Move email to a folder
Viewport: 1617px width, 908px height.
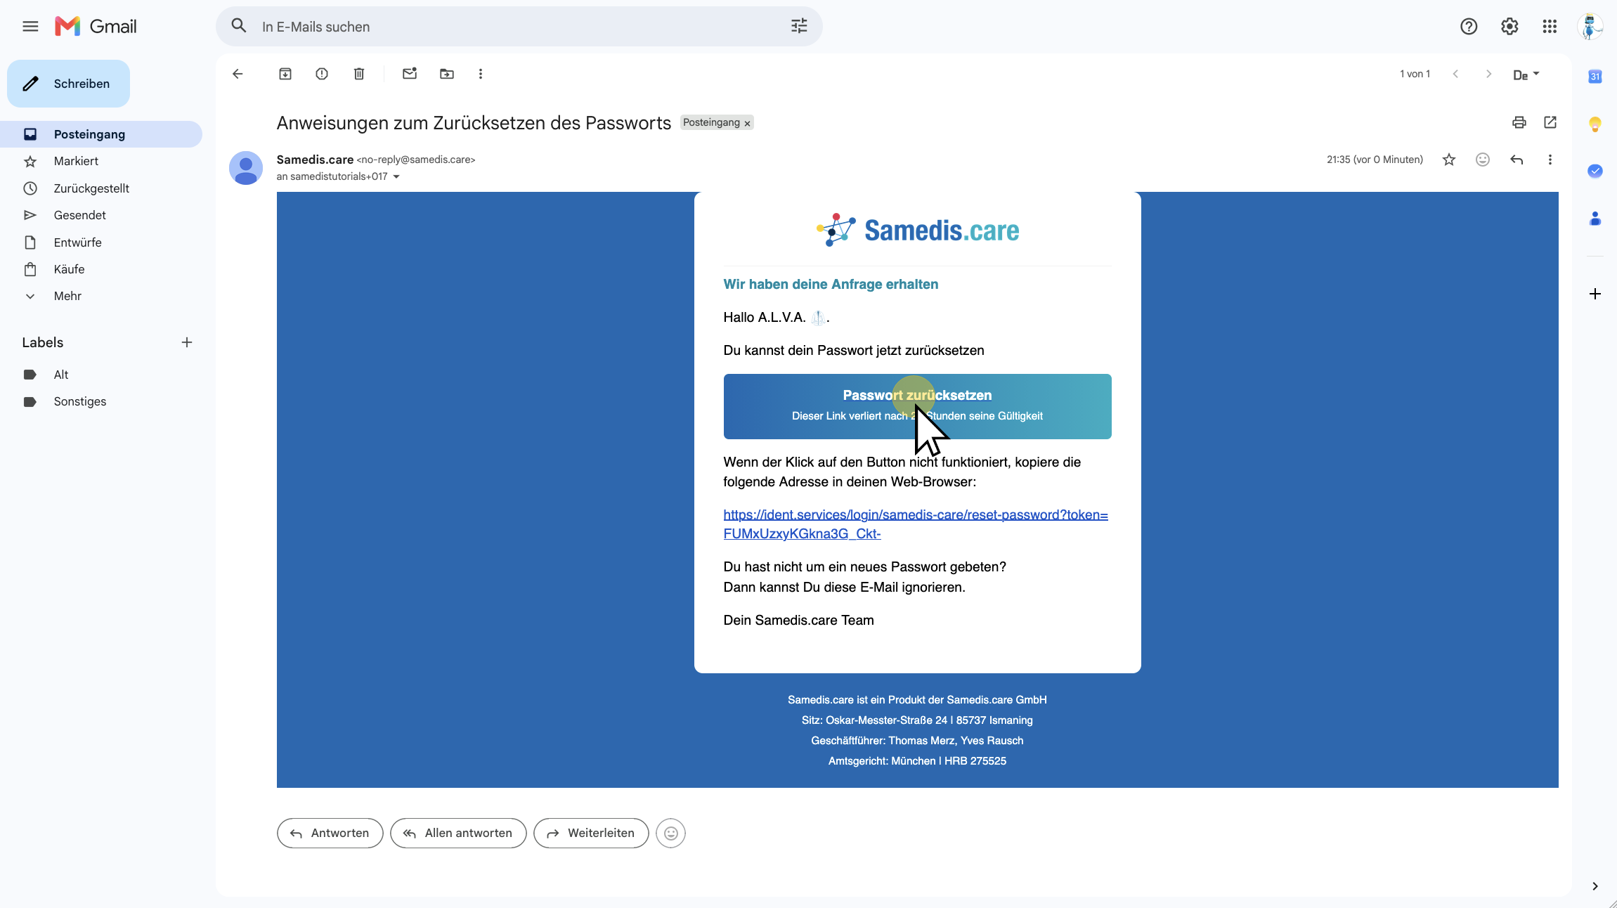coord(447,74)
